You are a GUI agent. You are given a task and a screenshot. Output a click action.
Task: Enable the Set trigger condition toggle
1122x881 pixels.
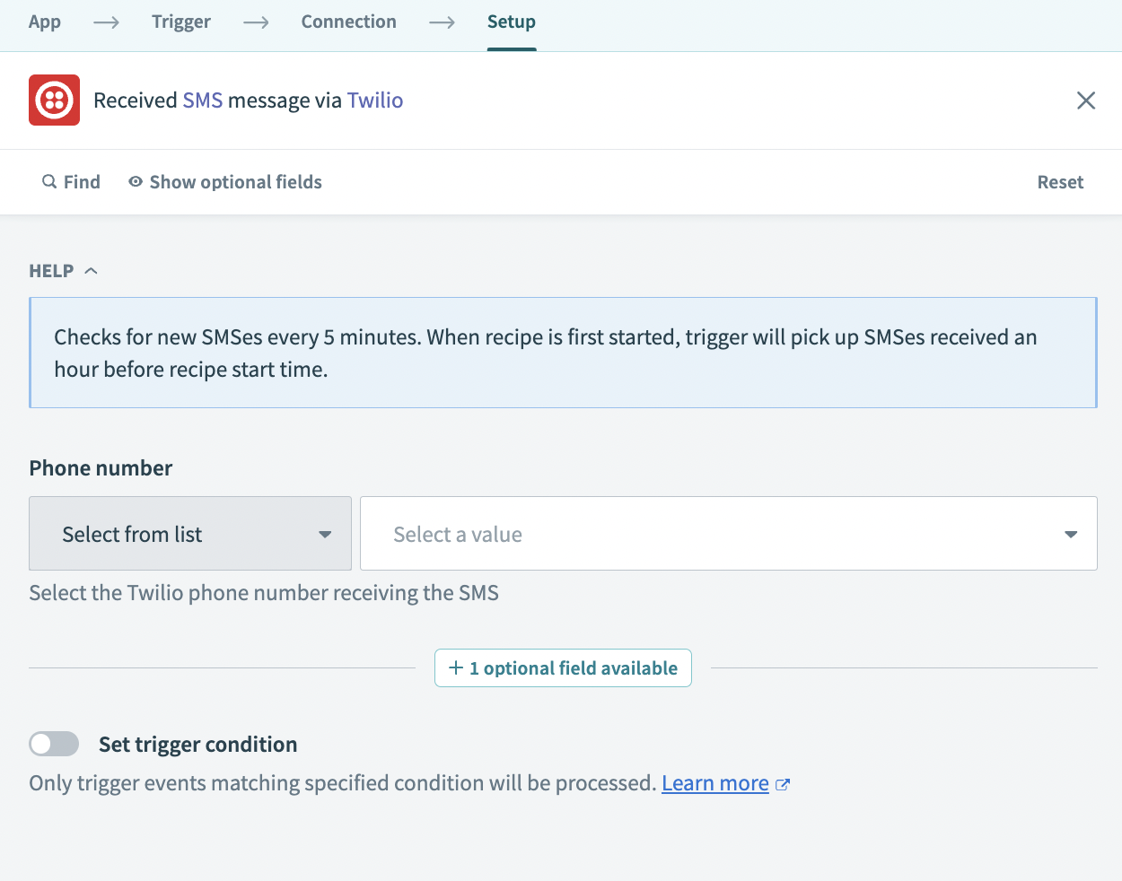[54, 744]
